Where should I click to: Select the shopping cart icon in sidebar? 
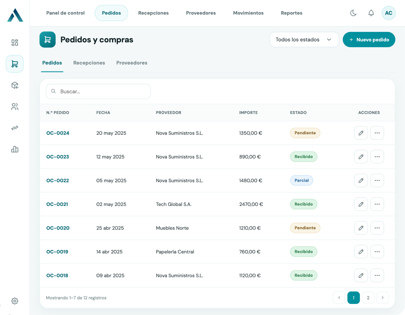coord(15,64)
